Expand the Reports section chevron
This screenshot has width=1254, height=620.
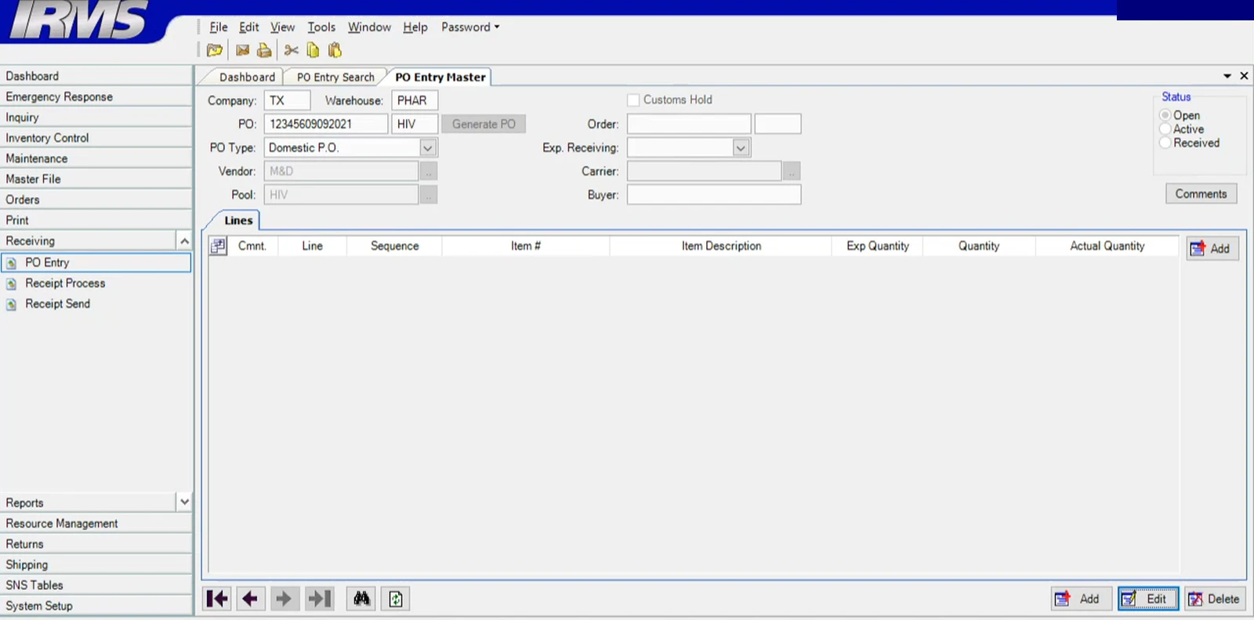(184, 502)
